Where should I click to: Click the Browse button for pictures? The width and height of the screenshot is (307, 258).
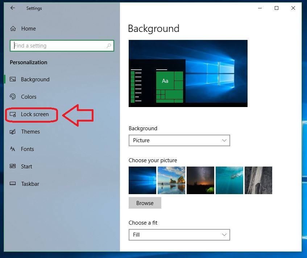pyautogui.click(x=145, y=203)
